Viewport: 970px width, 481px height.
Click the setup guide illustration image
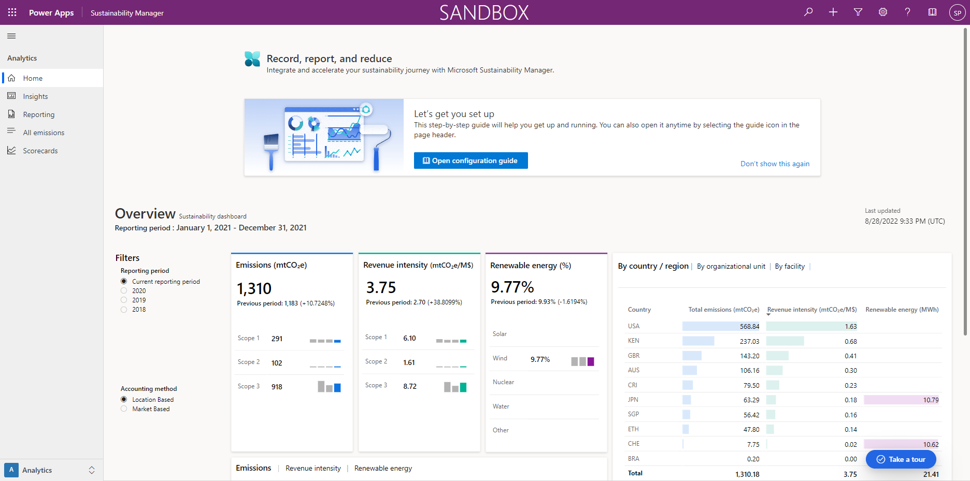324,137
